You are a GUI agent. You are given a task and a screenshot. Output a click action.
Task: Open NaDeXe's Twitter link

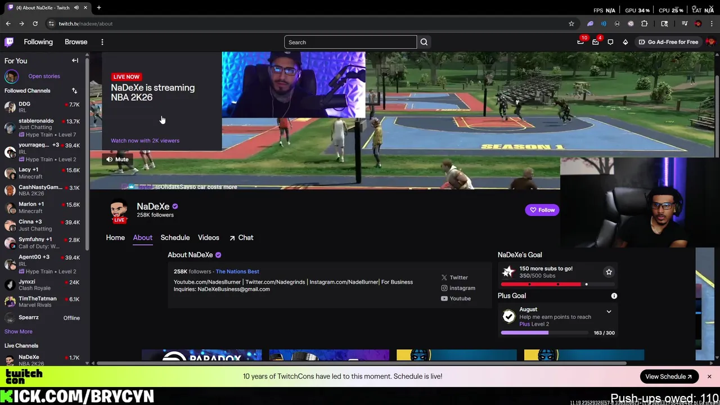tap(454, 277)
